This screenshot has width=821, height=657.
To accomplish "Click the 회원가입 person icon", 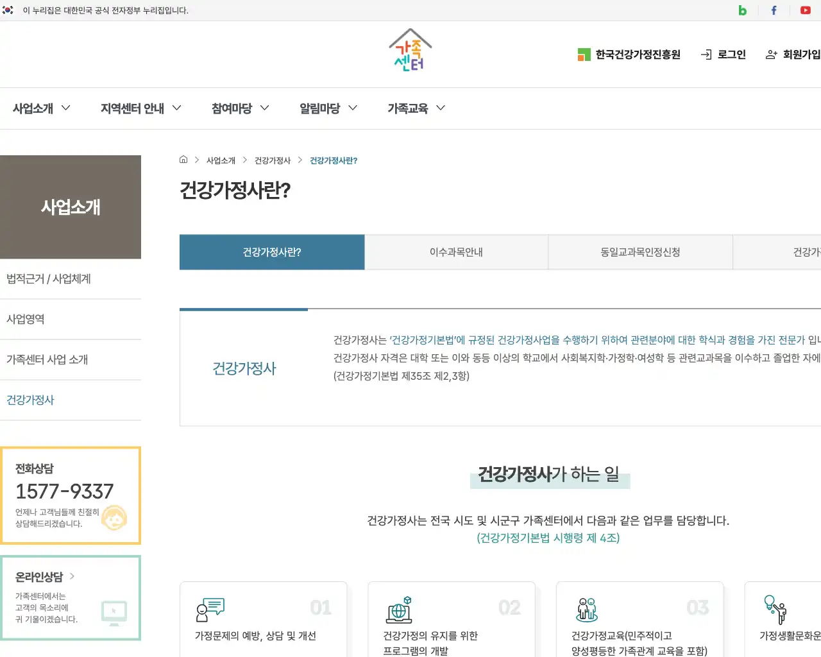I will click(x=772, y=55).
